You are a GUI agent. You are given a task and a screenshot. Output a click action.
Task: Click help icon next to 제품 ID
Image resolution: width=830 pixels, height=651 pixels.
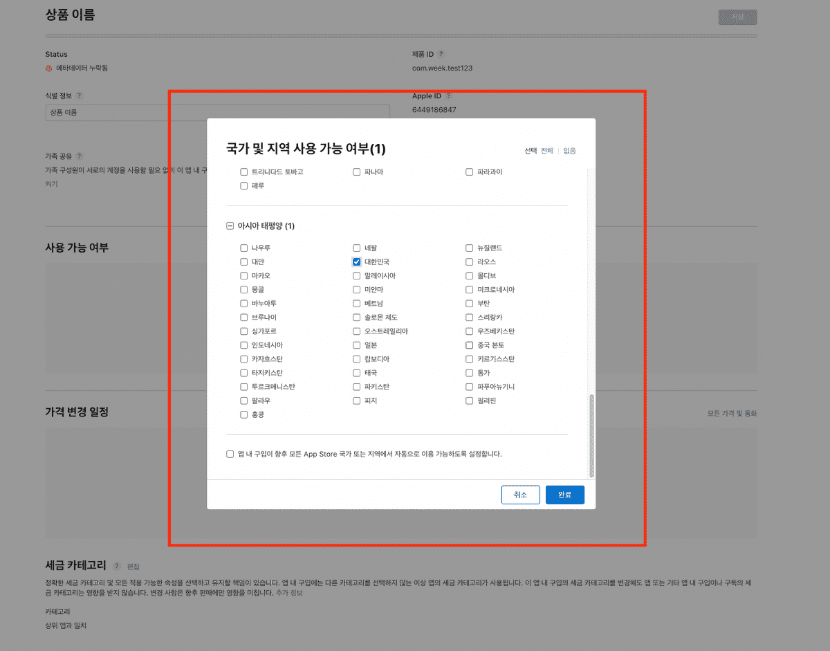(441, 54)
